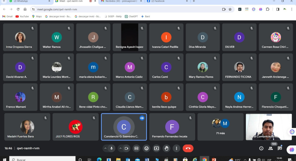Send a reaction with the emoji icon
Screen dimensions: 296x161
coord(146,148)
